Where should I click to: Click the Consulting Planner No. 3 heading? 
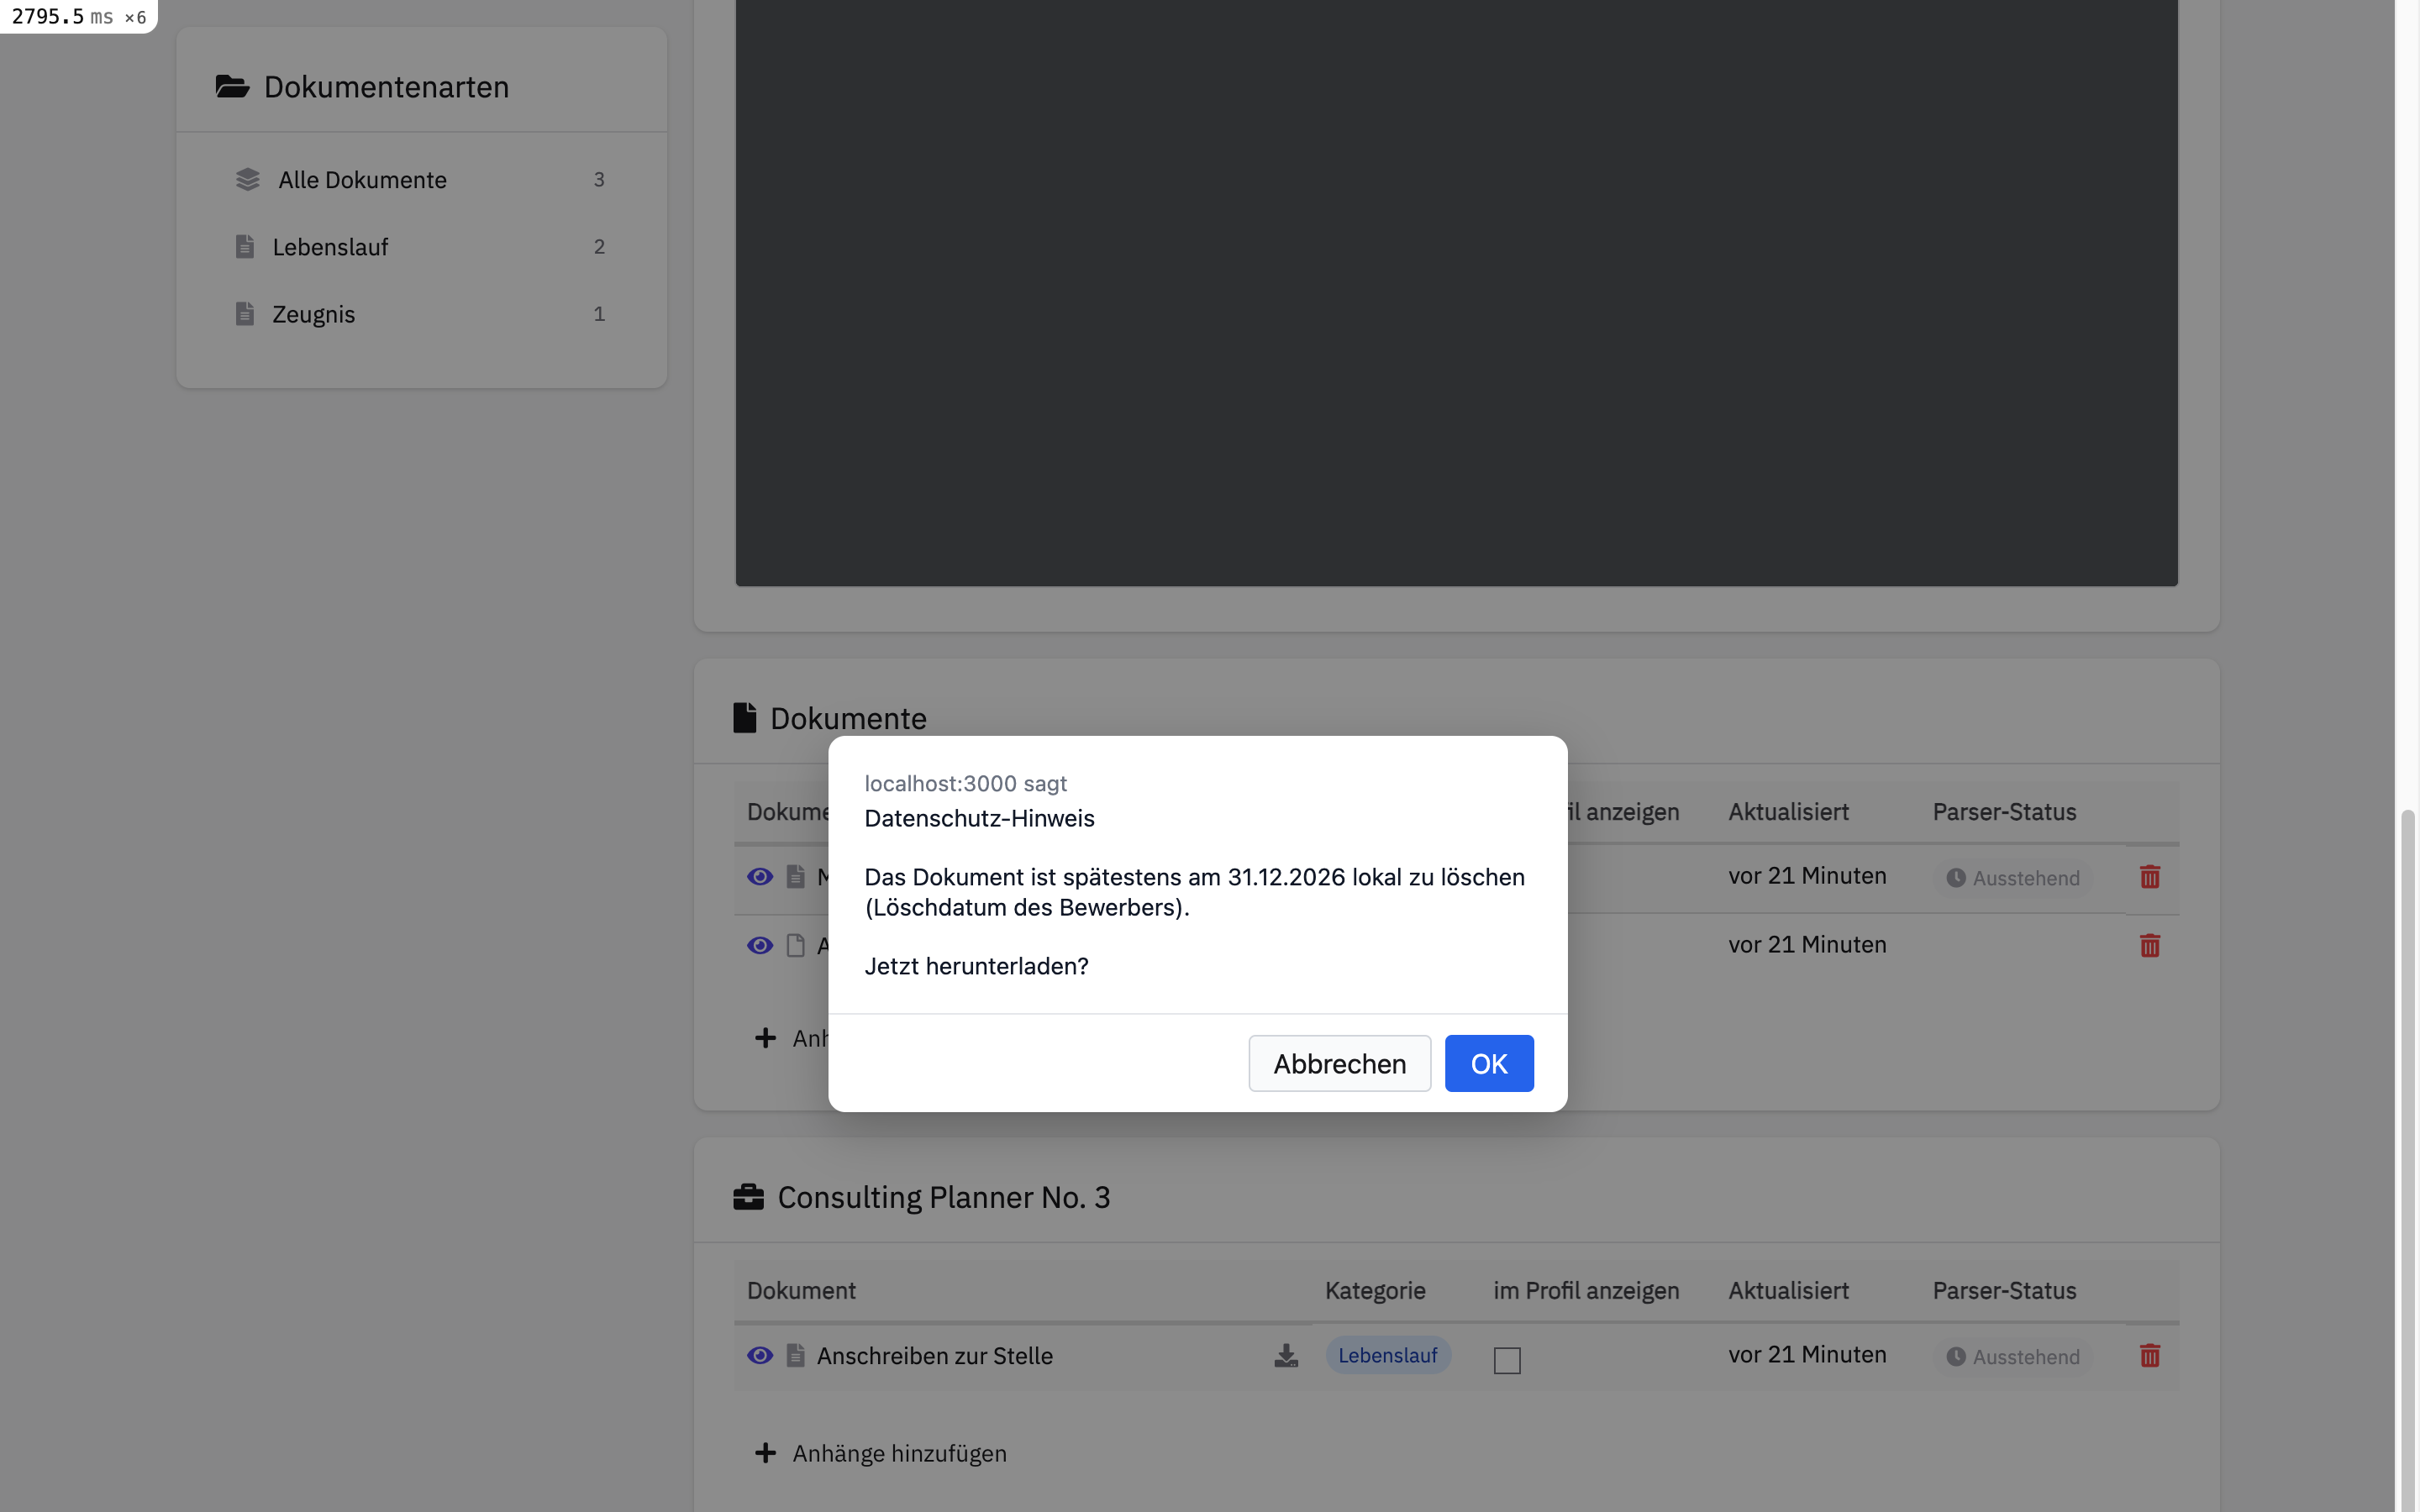943,1197
